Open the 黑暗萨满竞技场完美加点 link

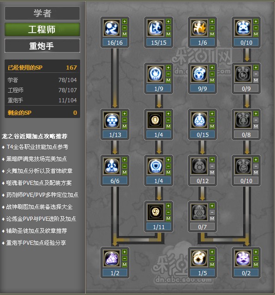pos(37,159)
